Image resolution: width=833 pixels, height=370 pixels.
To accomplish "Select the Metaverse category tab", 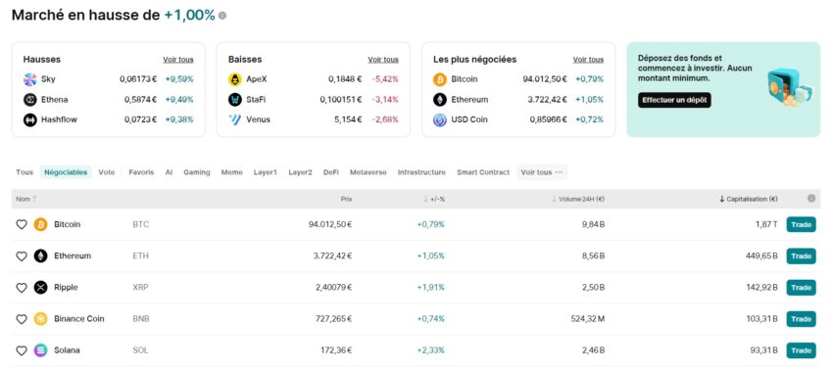I will point(368,172).
